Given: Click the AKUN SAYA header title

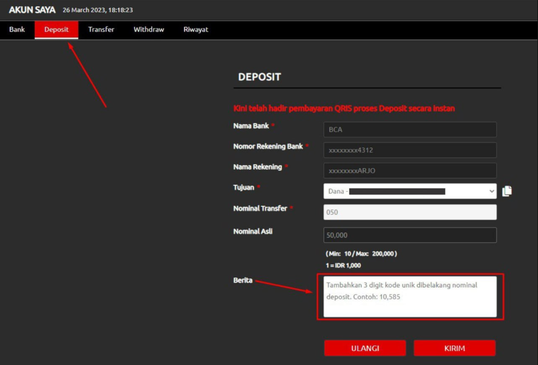Looking at the screenshot, I should click(32, 9).
